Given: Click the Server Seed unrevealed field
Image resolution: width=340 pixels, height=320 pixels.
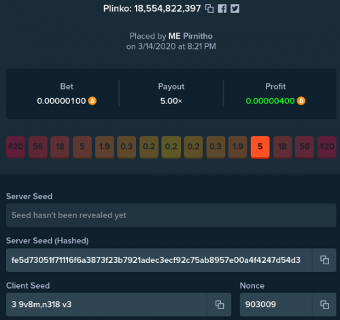Looking at the screenshot, I should [171, 215].
